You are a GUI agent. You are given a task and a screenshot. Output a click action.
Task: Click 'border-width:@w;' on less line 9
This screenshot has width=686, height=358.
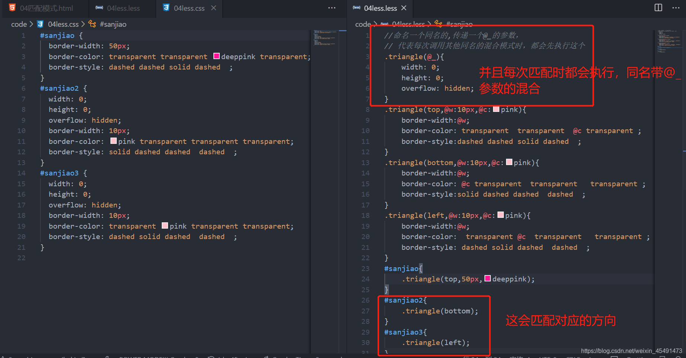point(435,120)
